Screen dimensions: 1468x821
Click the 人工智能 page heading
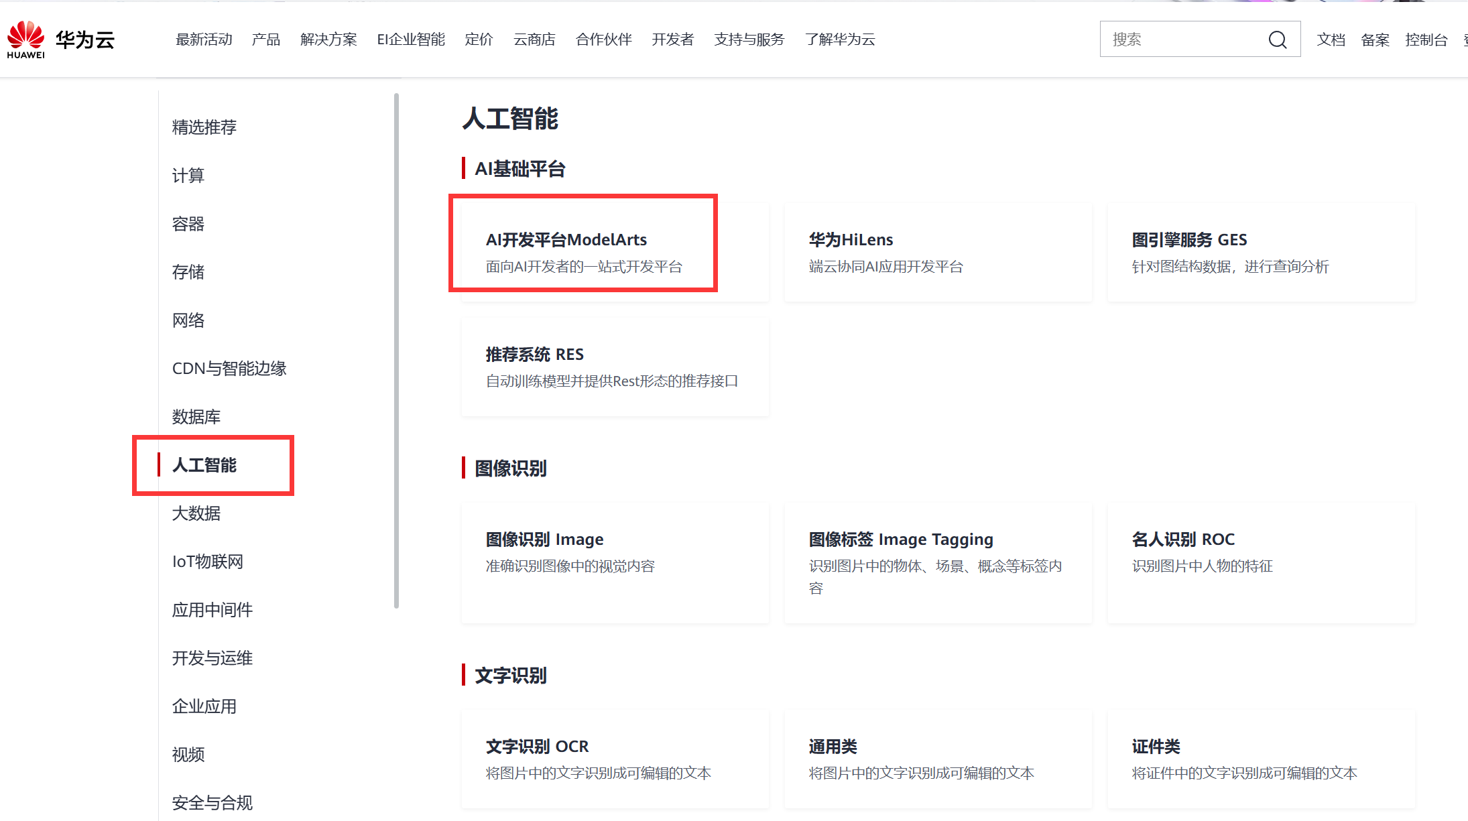click(510, 119)
